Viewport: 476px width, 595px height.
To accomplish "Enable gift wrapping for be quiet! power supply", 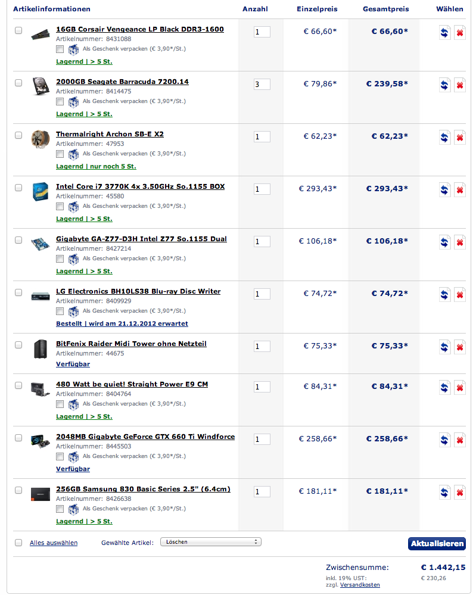I will tap(60, 404).
